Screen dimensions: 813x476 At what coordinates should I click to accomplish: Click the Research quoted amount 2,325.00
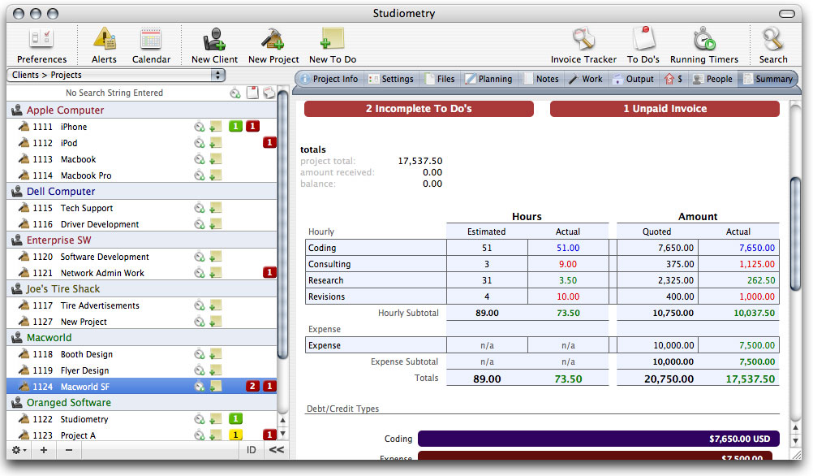tap(676, 280)
